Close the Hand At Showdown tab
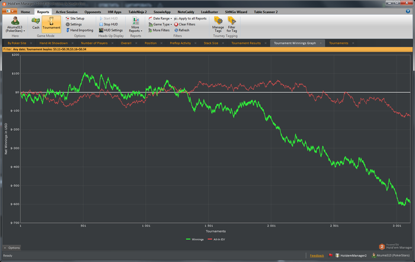The image size is (415, 262). [72, 43]
